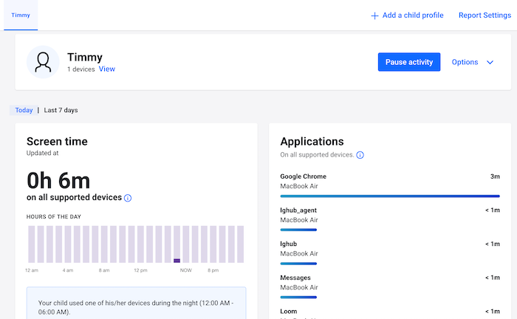Open the Options menu
The height and width of the screenshot is (319, 517).
[x=472, y=62]
